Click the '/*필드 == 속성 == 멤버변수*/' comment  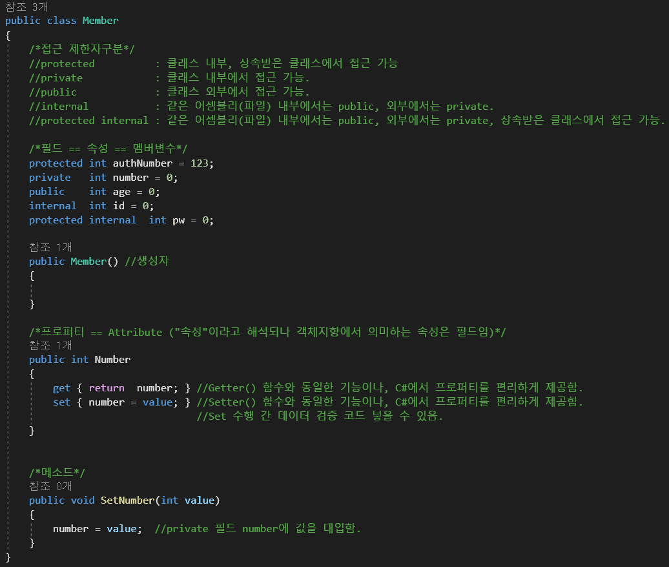click(x=108, y=149)
